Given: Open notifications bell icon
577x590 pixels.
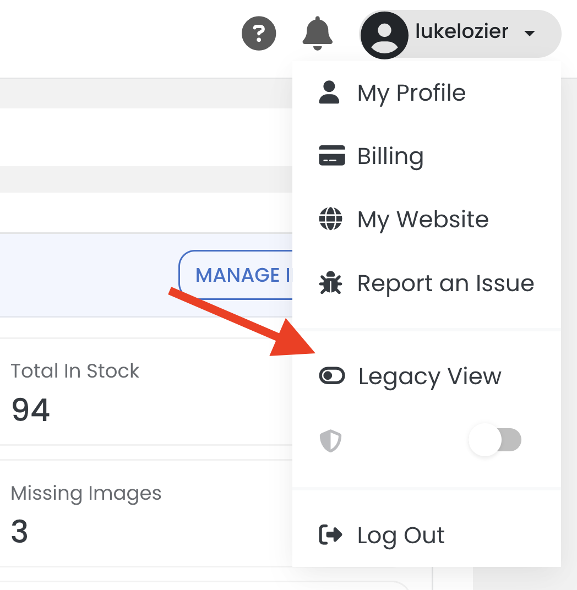Looking at the screenshot, I should (317, 34).
